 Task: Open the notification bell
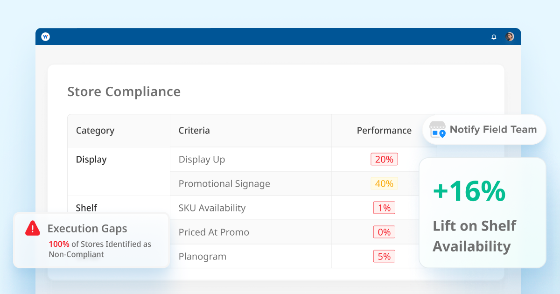494,37
